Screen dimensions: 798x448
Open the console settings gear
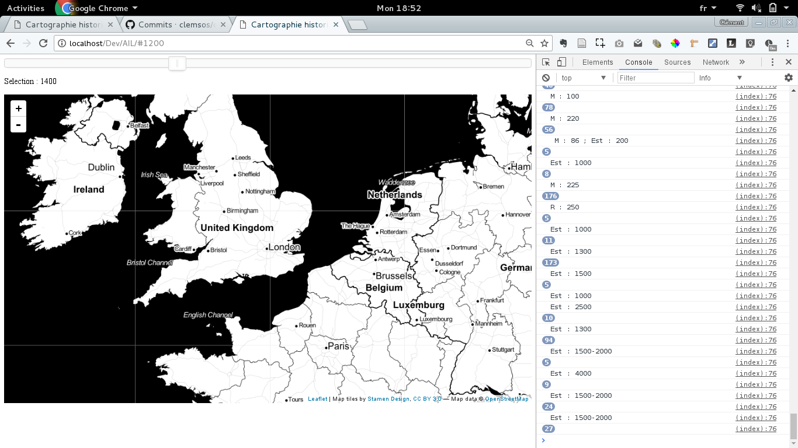coord(788,78)
